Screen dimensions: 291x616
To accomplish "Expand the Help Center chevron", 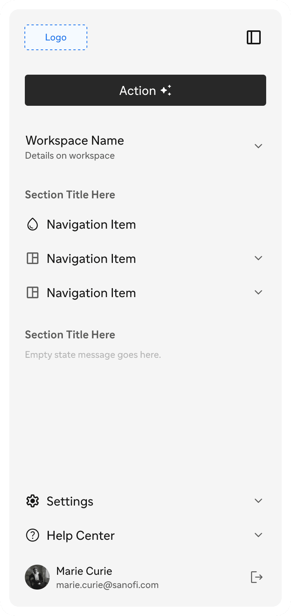I will pos(258,535).
